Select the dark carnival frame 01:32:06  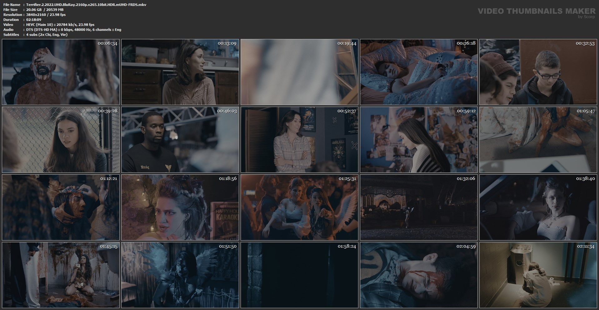click(419, 207)
